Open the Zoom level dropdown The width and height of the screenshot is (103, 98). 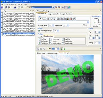click(x=58, y=49)
